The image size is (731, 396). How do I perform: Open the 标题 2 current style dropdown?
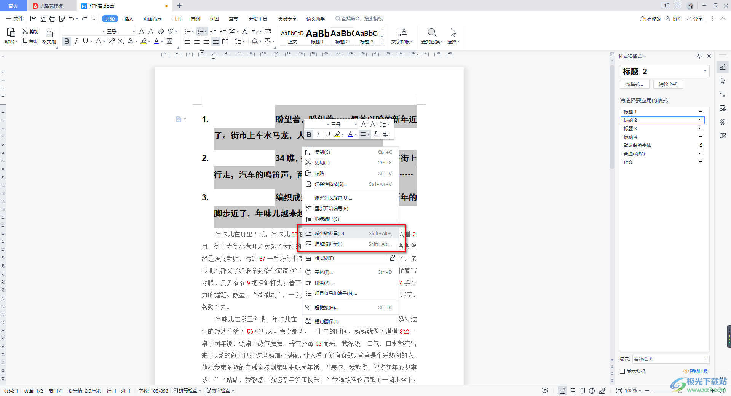tap(705, 71)
